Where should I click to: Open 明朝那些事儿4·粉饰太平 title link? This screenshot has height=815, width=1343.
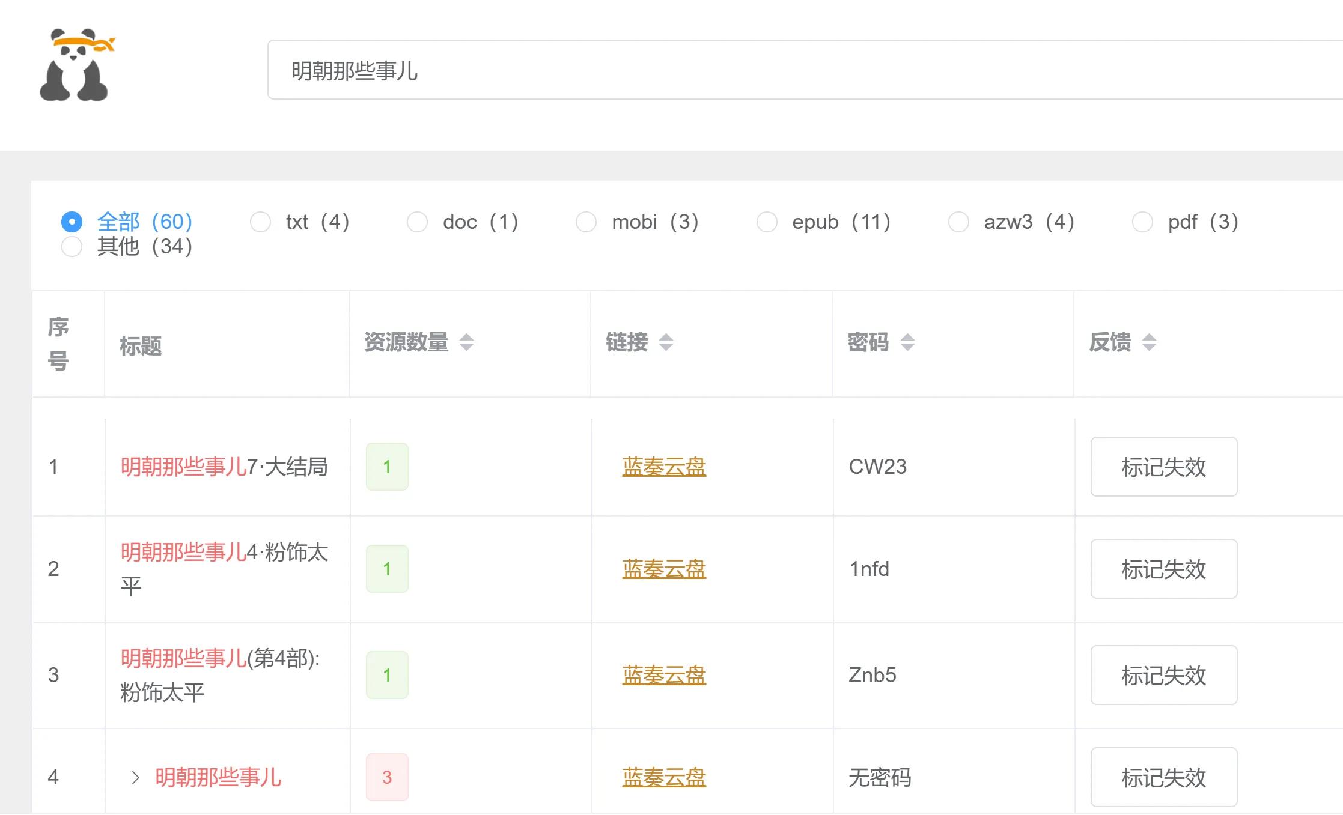pos(224,568)
